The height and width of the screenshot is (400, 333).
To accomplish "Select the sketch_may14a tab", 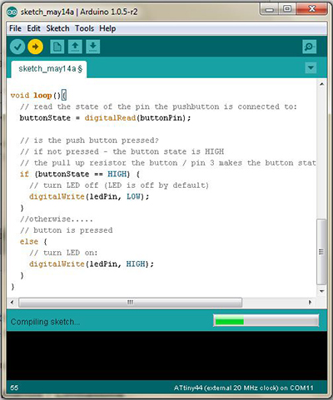I will 49,69.
